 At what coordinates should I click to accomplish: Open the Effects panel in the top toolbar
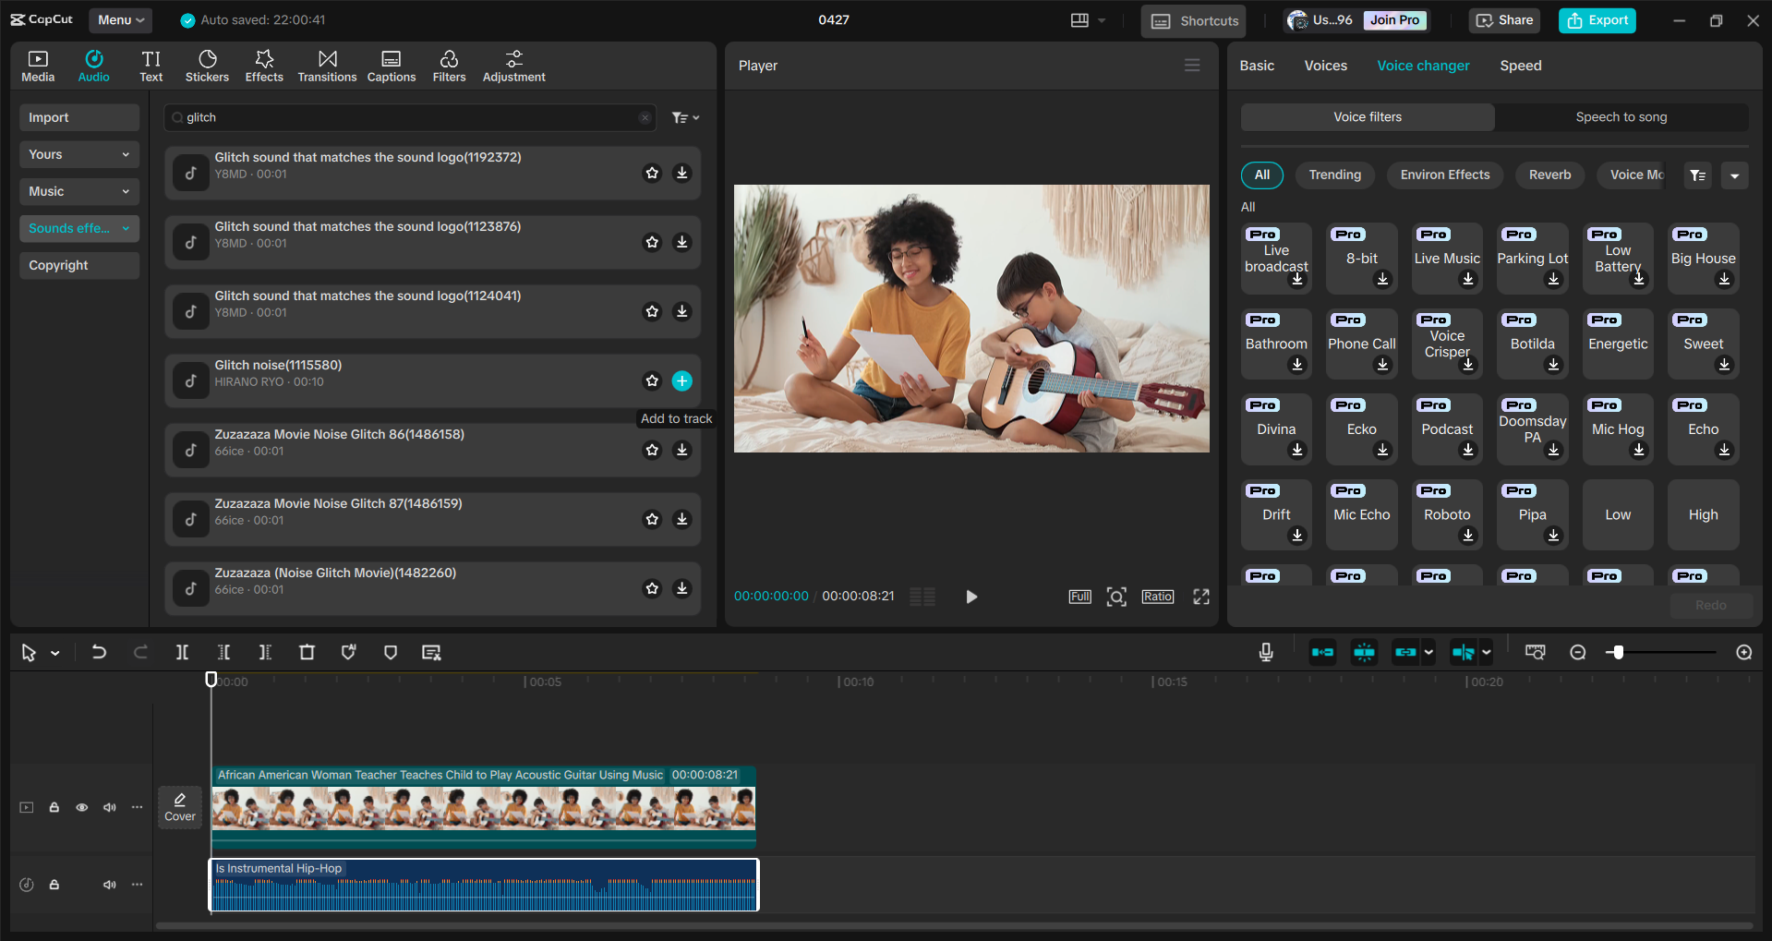[x=264, y=65]
